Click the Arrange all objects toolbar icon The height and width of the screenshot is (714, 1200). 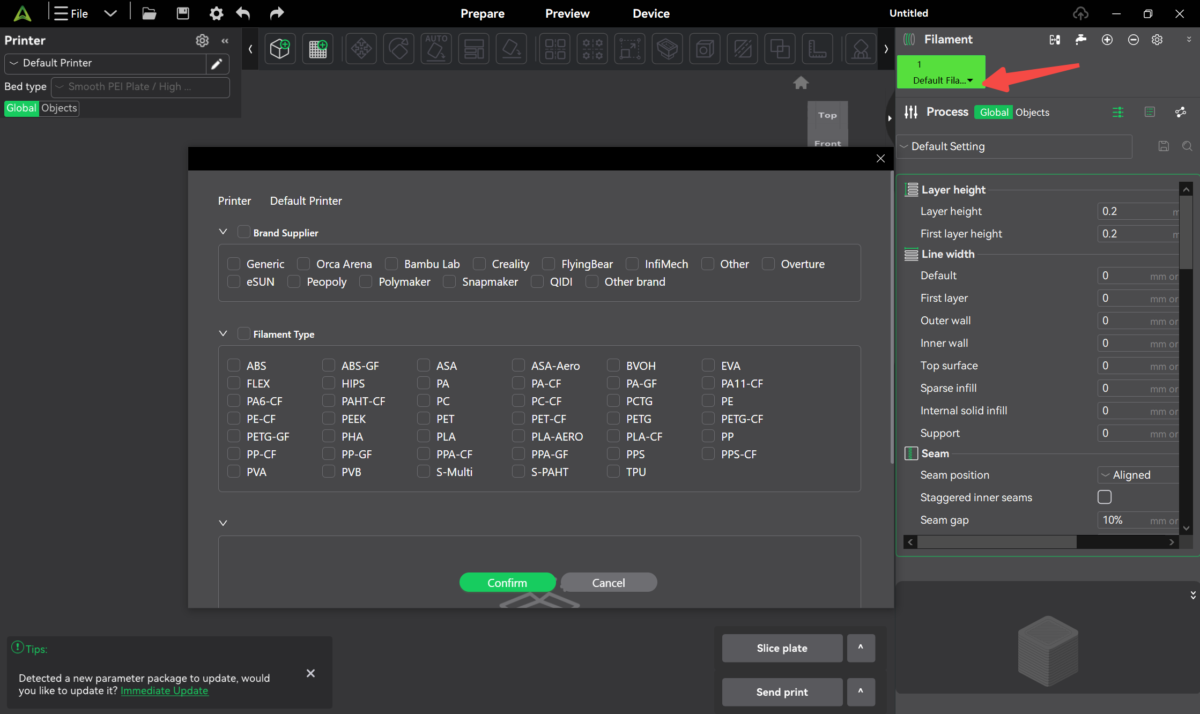(474, 49)
